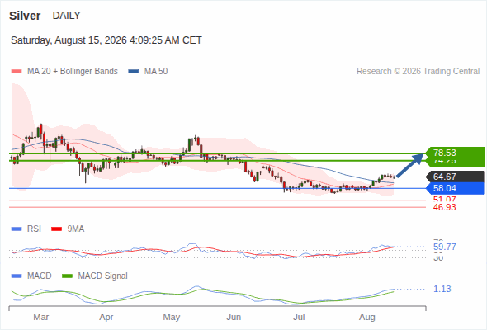Click the RSI value 59.77
Screen dimensions: 487x330
pos(444,247)
